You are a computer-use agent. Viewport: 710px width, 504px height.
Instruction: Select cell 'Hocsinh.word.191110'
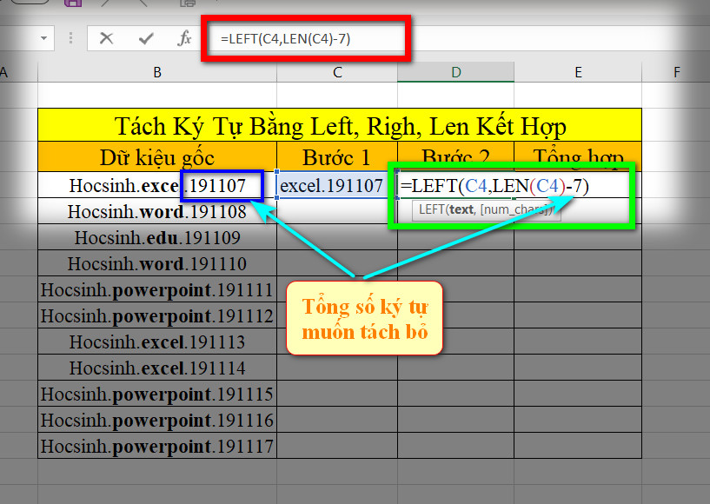coord(157,263)
